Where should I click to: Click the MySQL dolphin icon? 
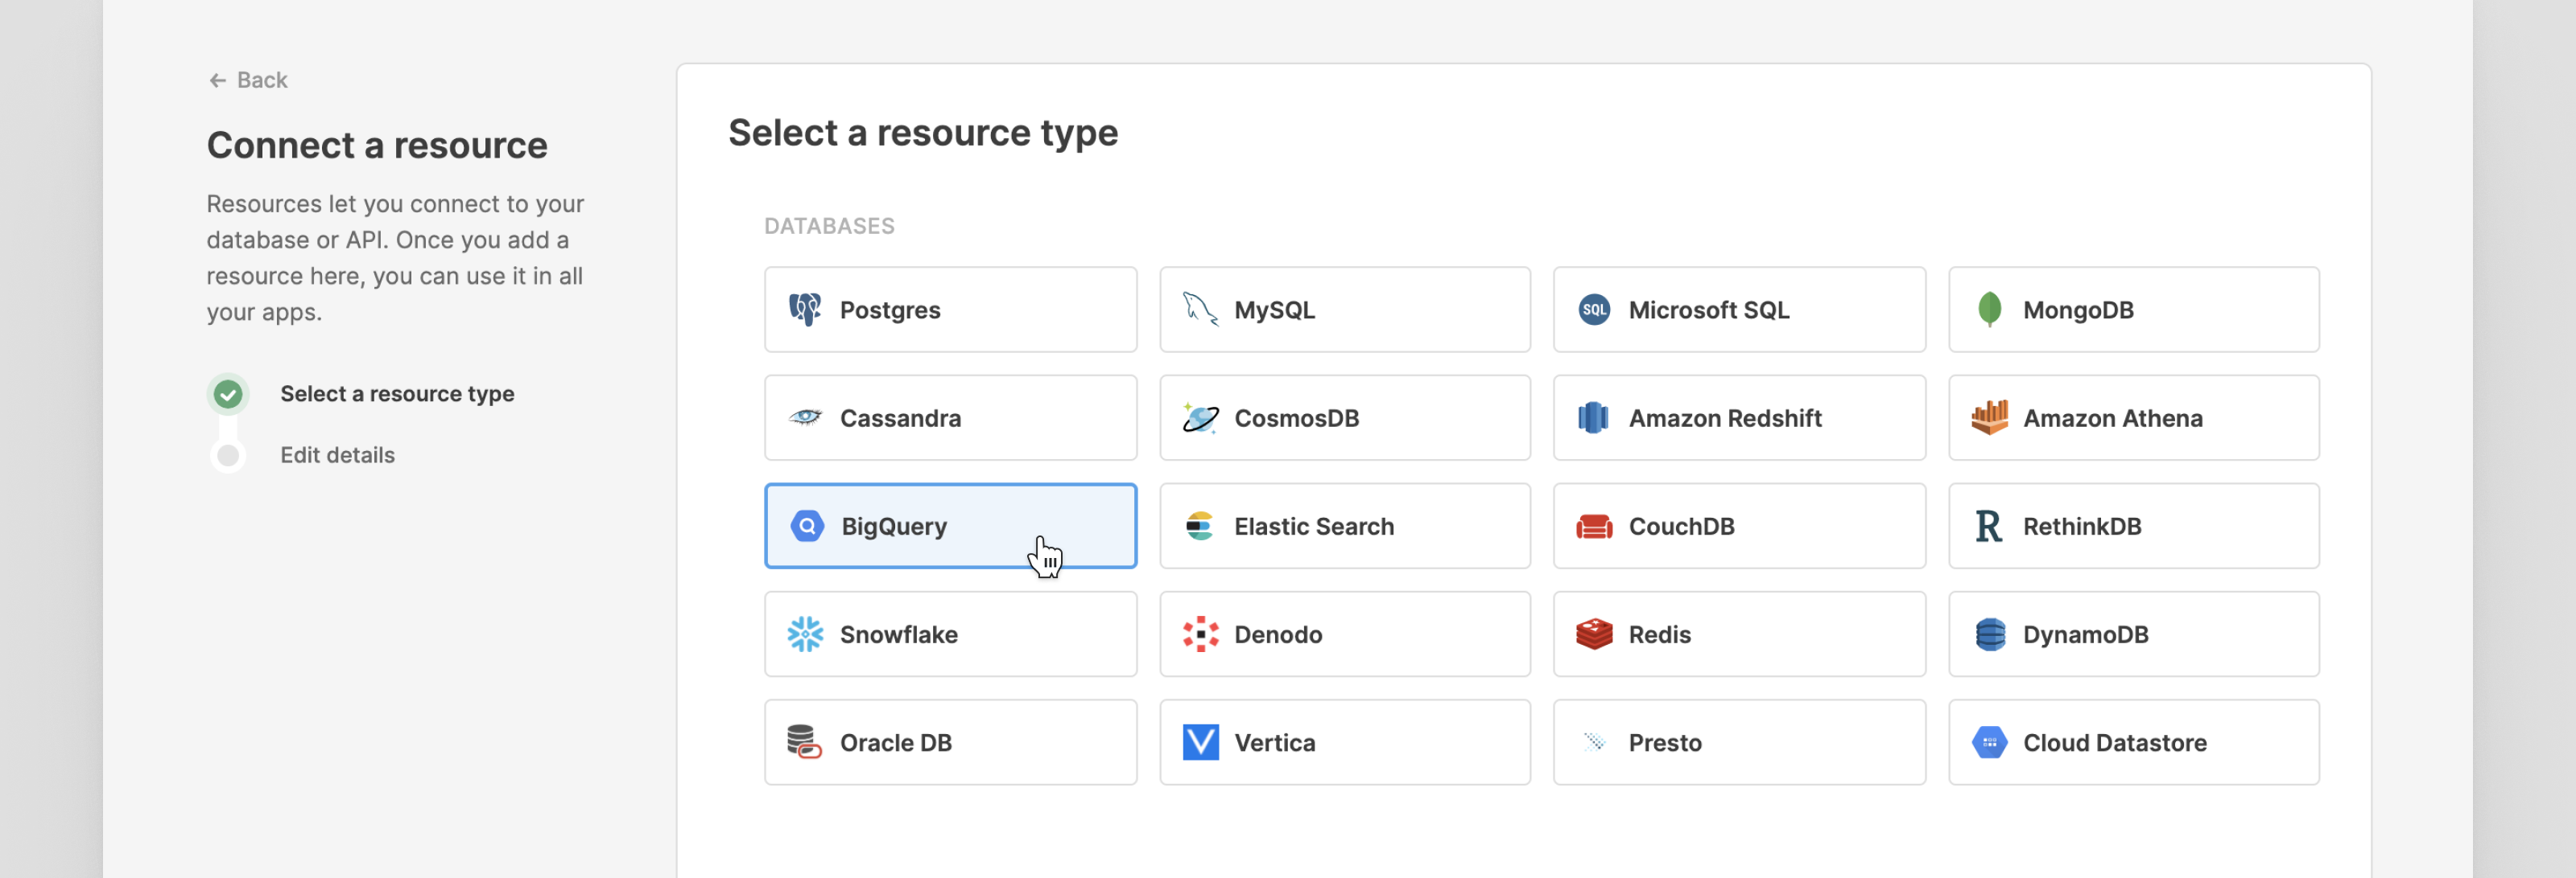pos(1199,310)
